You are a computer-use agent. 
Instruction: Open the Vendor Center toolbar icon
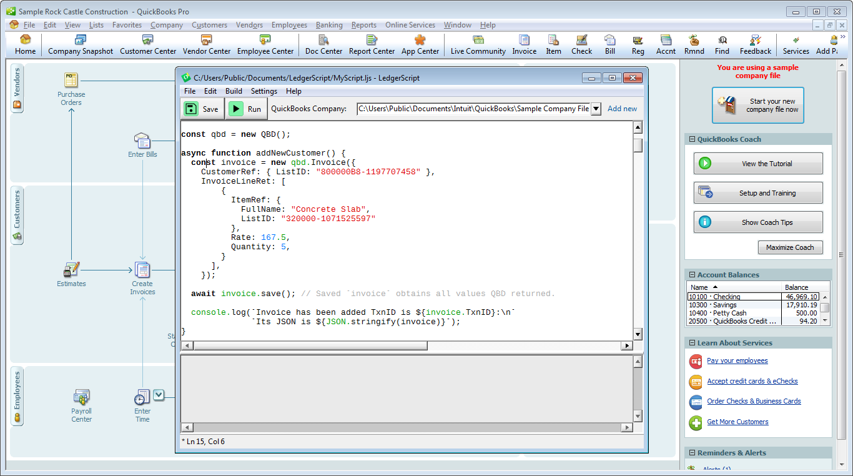[x=206, y=44]
